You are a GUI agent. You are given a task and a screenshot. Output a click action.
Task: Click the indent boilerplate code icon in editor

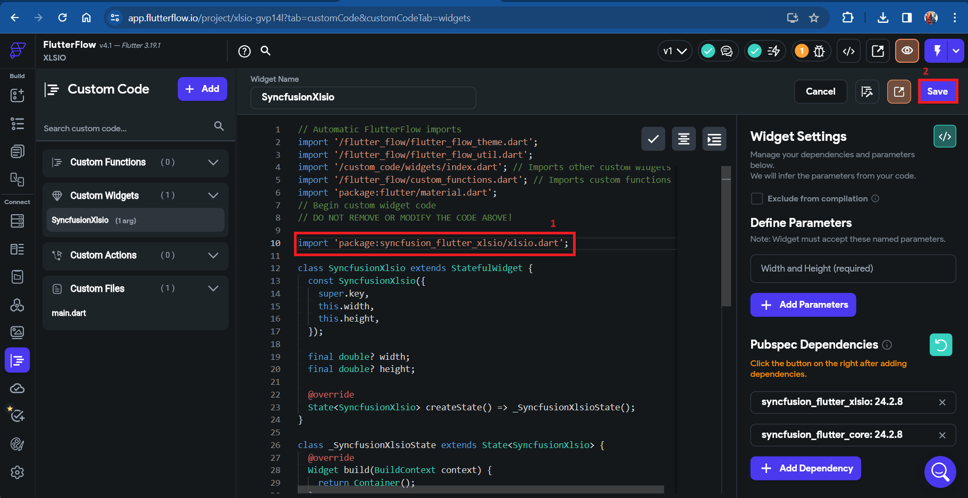714,139
